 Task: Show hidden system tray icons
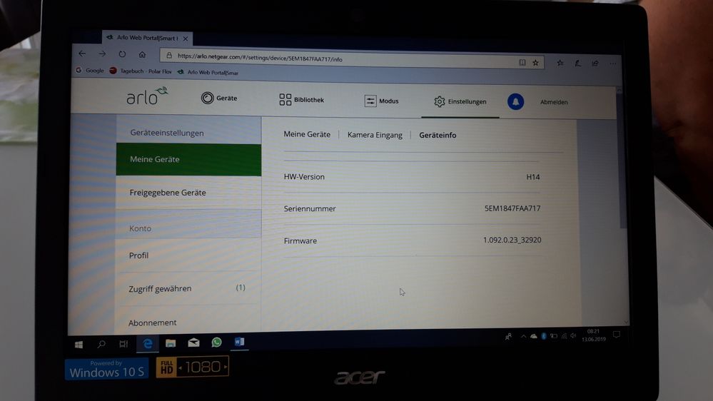523,337
